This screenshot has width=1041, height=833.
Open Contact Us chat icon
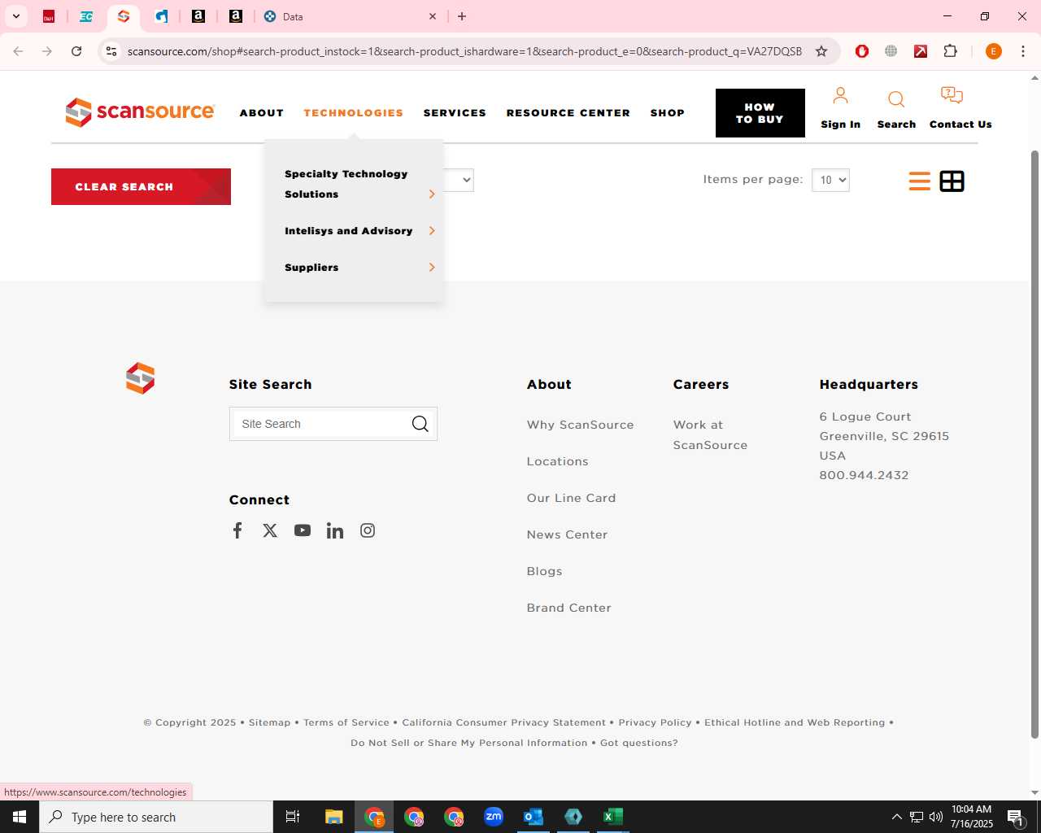click(952, 96)
